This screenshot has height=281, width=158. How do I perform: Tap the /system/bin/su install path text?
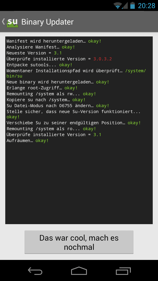coord(76,73)
